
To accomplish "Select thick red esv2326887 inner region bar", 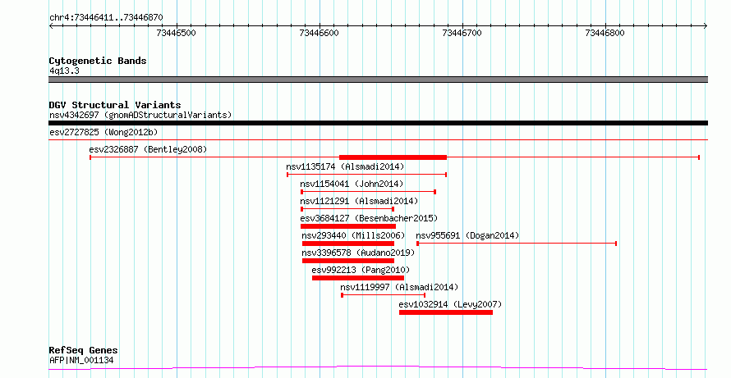I will [393, 157].
